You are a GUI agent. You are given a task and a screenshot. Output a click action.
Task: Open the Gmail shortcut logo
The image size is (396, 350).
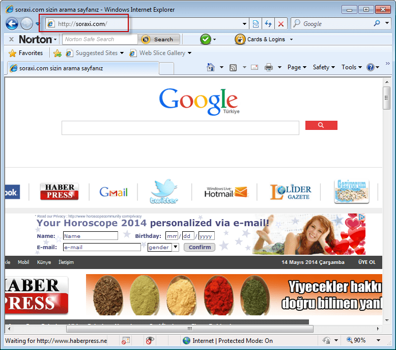point(114,192)
